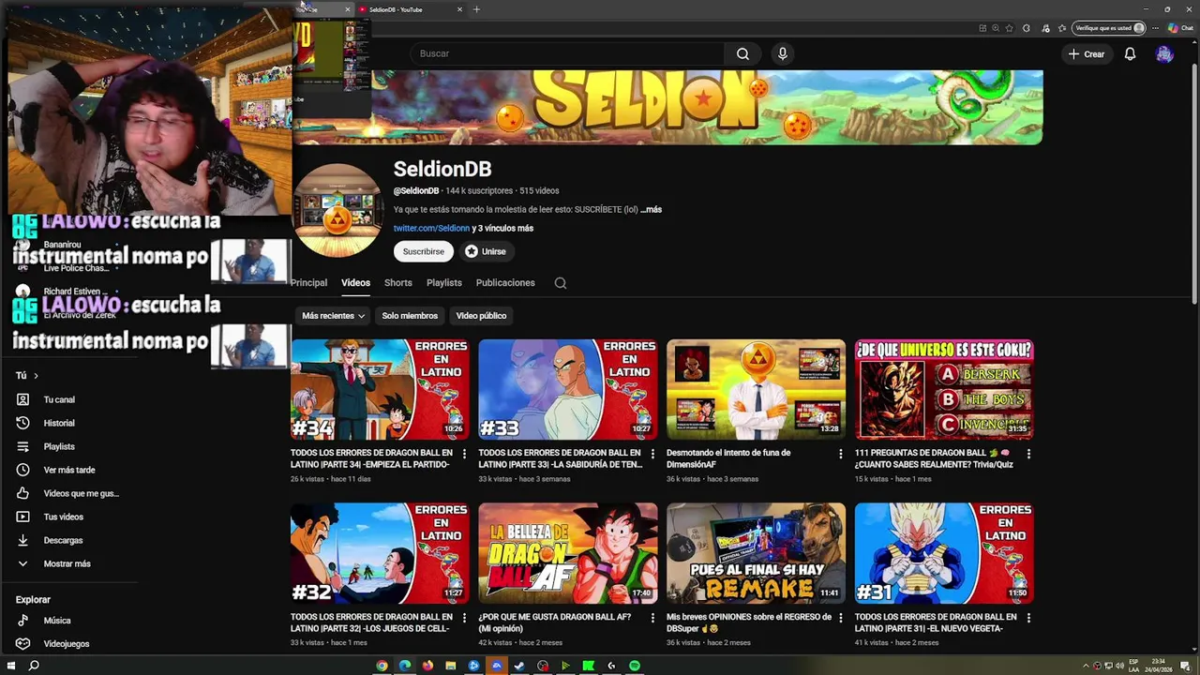
Task: Open options for the DimensiónAF funa video
Action: pyautogui.click(x=841, y=454)
